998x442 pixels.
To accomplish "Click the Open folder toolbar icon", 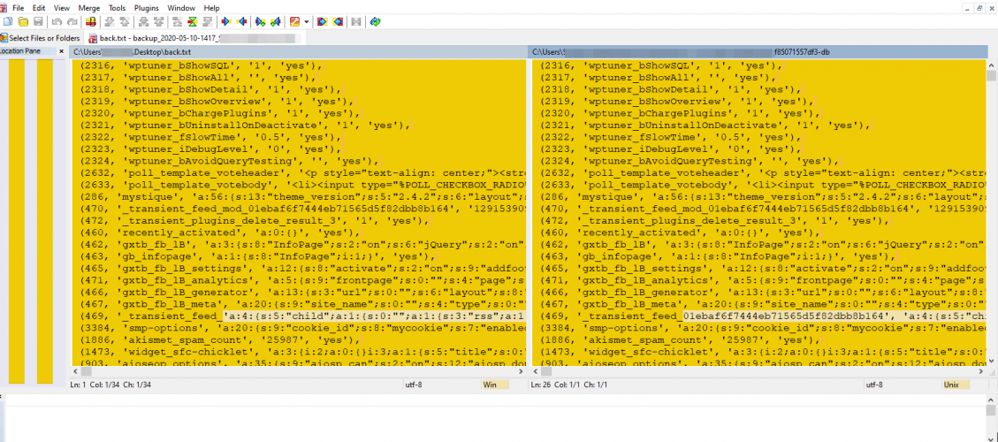I will pos(23,21).
